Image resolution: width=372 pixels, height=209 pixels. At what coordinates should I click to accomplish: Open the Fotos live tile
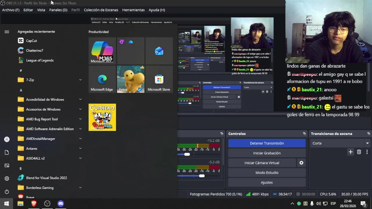[130, 79]
